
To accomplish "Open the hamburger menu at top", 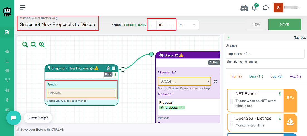I will tap(23, 7).
